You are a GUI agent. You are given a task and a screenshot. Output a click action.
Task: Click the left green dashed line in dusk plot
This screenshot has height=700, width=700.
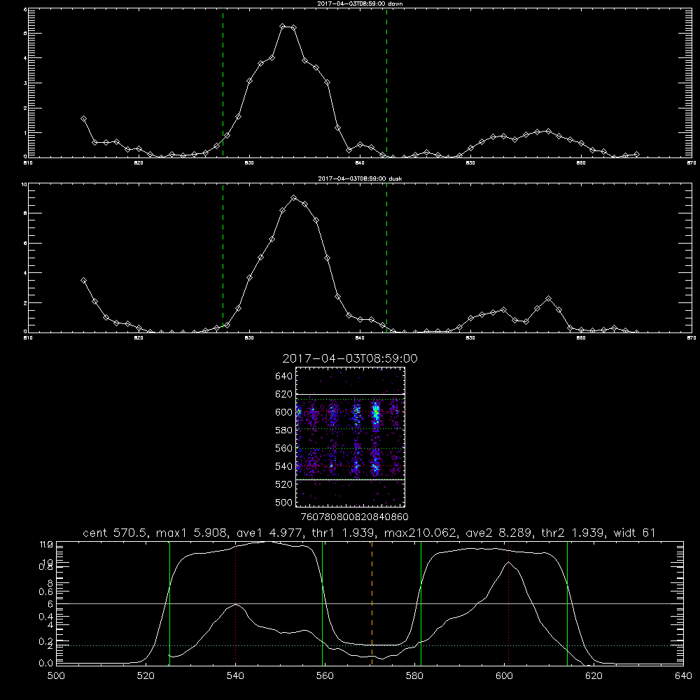[x=223, y=258]
